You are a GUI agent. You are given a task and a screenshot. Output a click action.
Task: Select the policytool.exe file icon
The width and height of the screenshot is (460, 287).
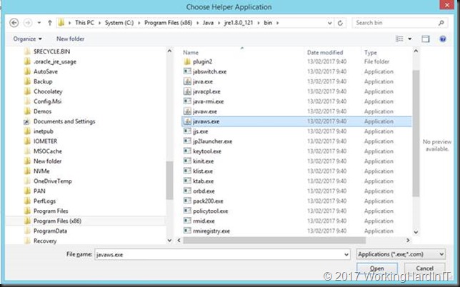[187, 211]
